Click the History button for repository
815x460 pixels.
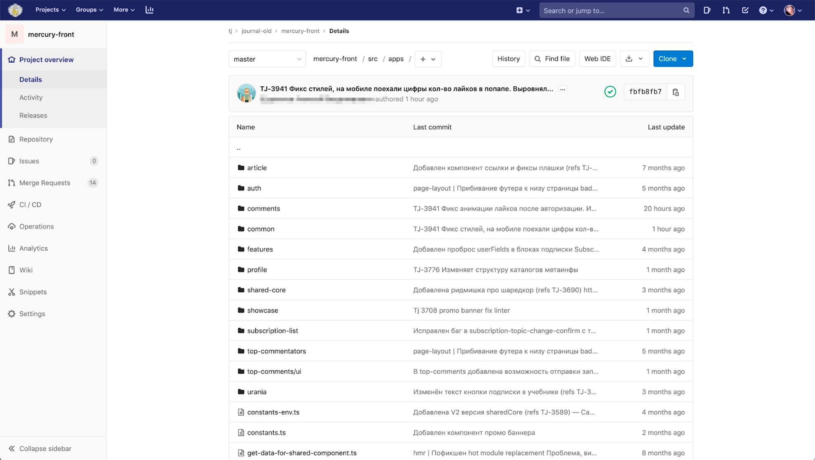(508, 58)
